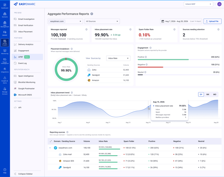Viewport: 224px width, 177px height.
Task: Collapse the easydmarc.com table row
Action: (50, 148)
